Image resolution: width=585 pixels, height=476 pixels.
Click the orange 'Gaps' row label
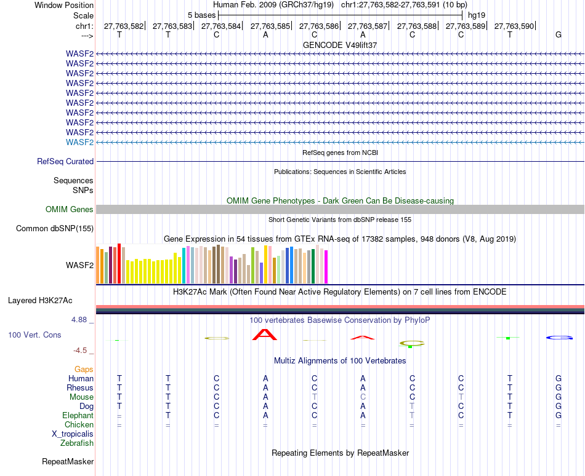pos(84,369)
